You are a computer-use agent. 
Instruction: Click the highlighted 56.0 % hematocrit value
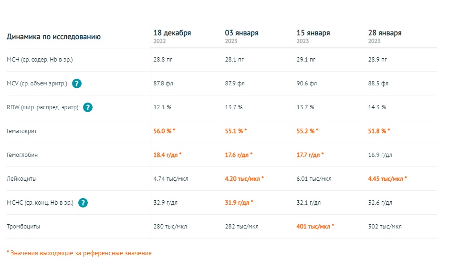click(x=163, y=131)
